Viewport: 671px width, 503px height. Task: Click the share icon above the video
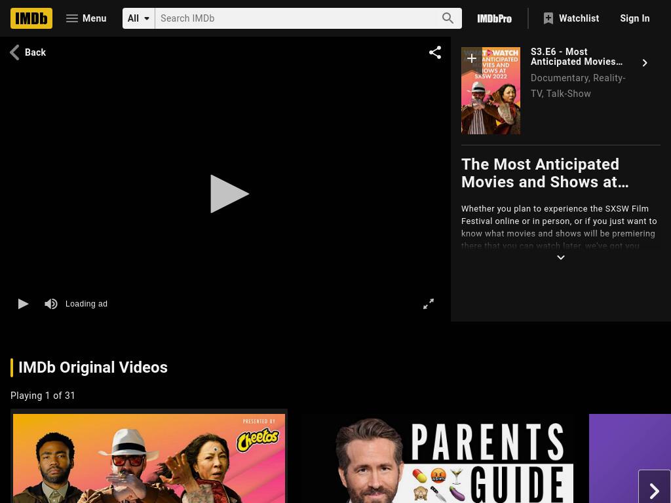pyautogui.click(x=435, y=52)
